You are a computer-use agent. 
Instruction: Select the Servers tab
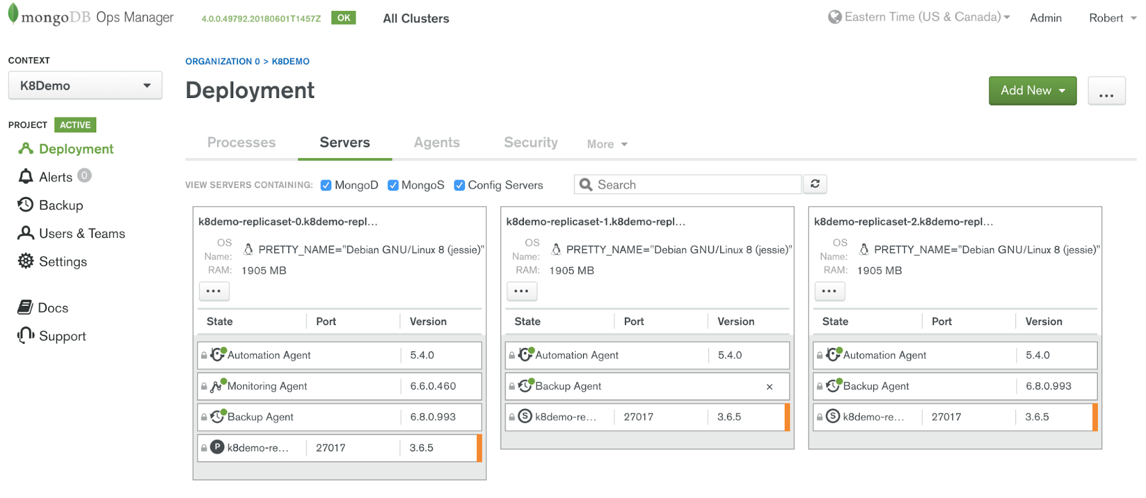pyautogui.click(x=345, y=143)
